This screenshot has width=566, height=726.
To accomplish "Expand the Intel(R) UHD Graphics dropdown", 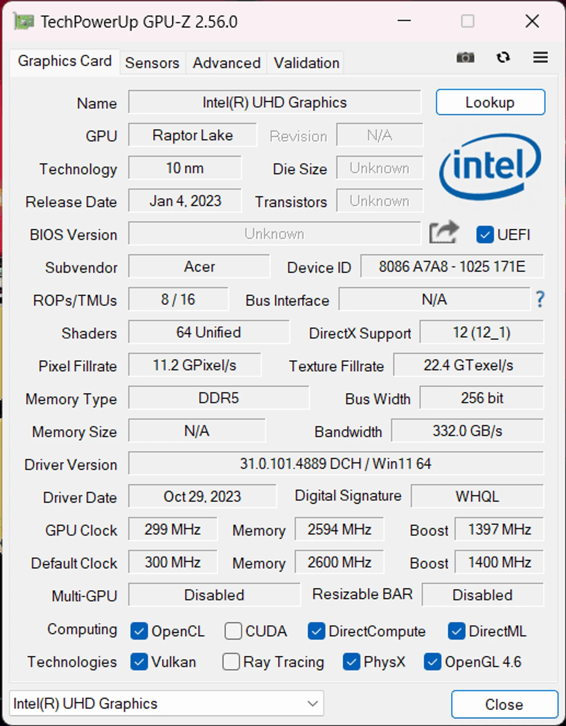I will (166, 704).
